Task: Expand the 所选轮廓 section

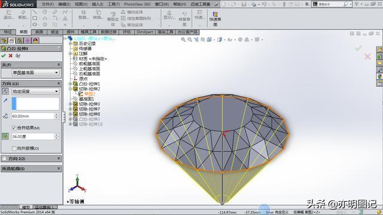Action: pos(31,168)
